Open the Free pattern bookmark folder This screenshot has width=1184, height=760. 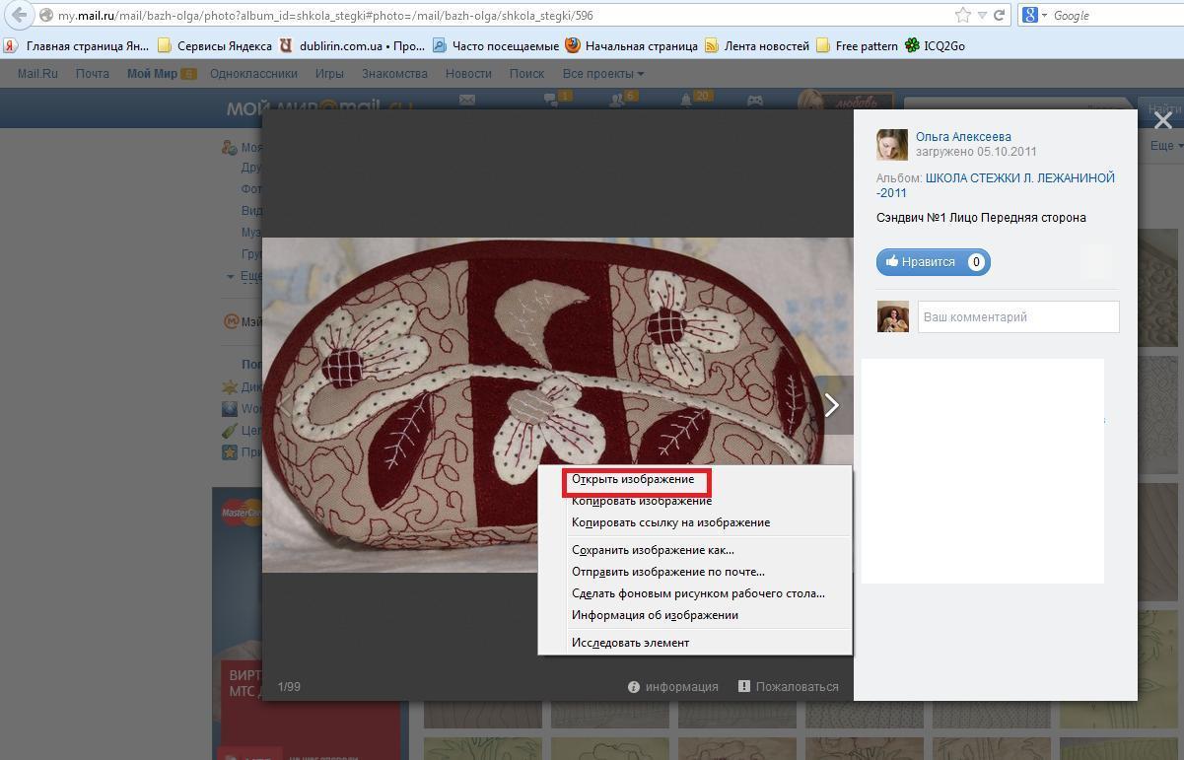tap(857, 45)
